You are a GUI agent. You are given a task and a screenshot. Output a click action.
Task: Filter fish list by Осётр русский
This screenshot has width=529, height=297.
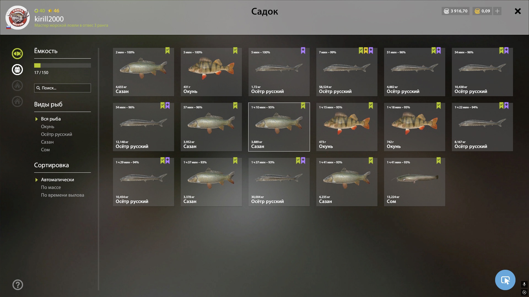click(56, 134)
